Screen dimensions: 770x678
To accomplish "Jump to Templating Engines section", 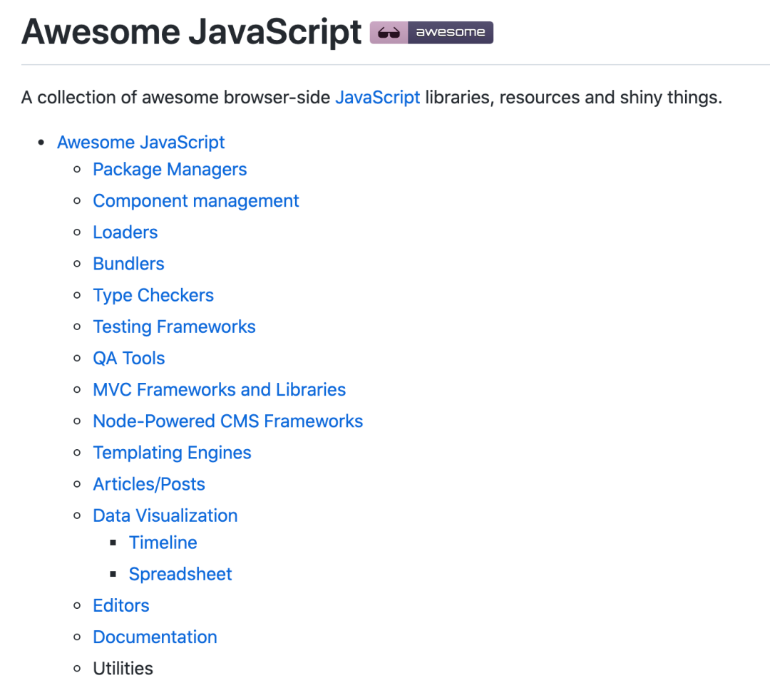I will (x=172, y=453).
